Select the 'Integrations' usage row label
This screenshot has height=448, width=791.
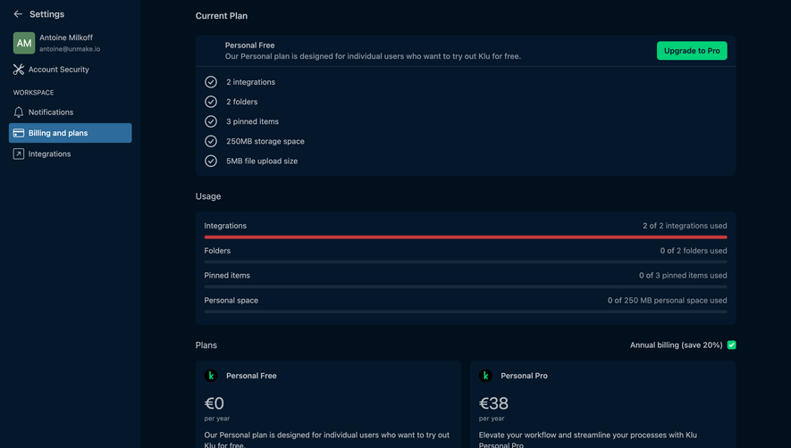pos(225,226)
